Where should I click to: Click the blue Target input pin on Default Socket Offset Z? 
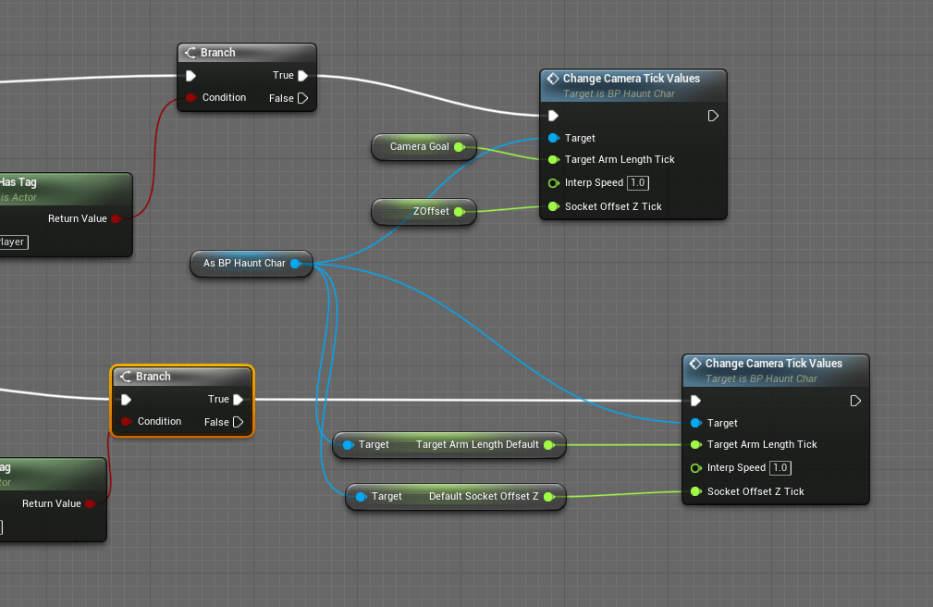tap(361, 497)
